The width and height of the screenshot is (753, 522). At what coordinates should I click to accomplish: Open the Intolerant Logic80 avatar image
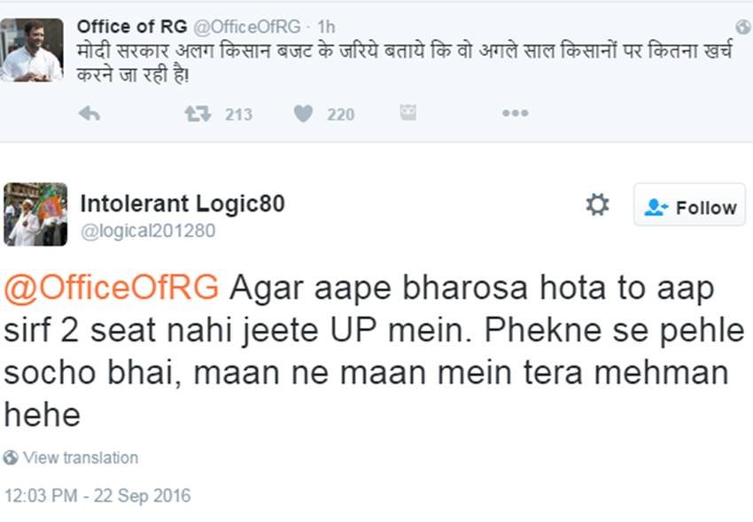click(x=35, y=214)
